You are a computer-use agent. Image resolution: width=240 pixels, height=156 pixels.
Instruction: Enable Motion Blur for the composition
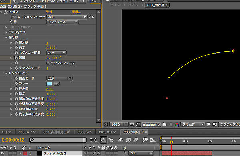coord(136,140)
